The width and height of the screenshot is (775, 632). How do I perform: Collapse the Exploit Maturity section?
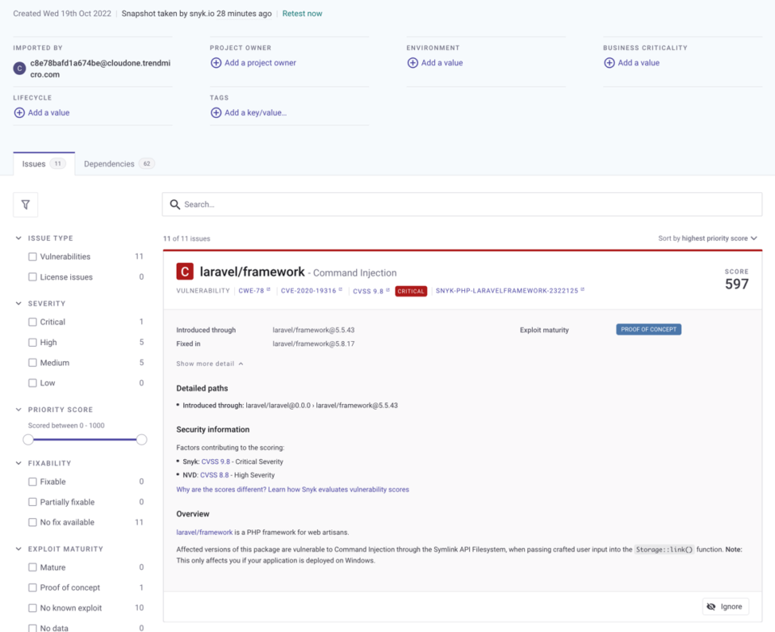[x=19, y=549]
